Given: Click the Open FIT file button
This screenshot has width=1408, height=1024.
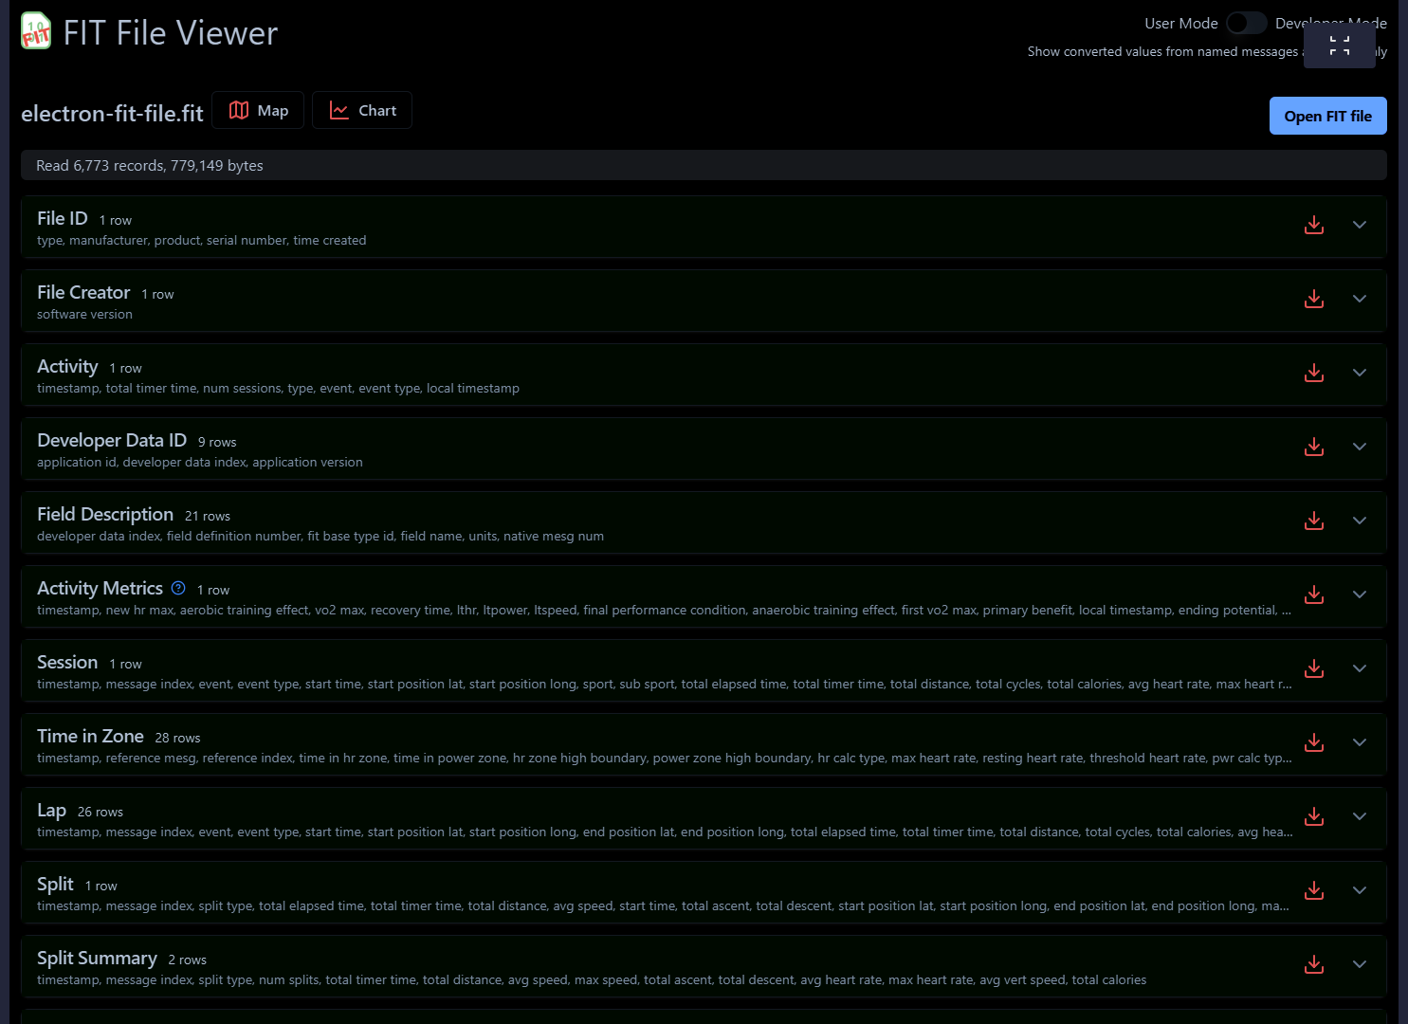Looking at the screenshot, I should coord(1327,115).
